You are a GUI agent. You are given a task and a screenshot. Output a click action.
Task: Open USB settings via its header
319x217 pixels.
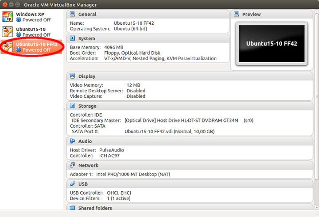pyautogui.click(x=190, y=184)
